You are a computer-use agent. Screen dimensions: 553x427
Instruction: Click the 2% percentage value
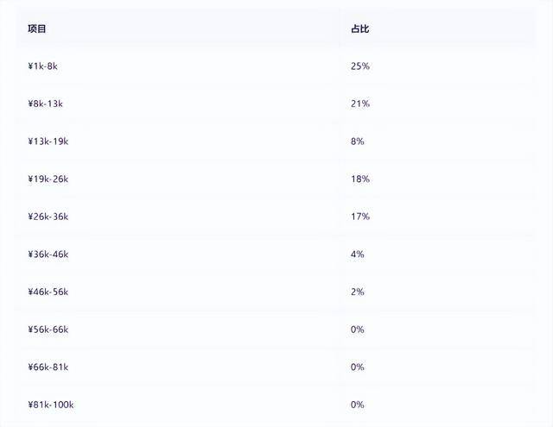tap(357, 292)
